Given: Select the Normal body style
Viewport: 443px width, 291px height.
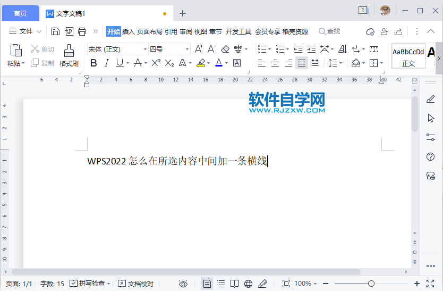Looking at the screenshot, I should click(x=408, y=56).
